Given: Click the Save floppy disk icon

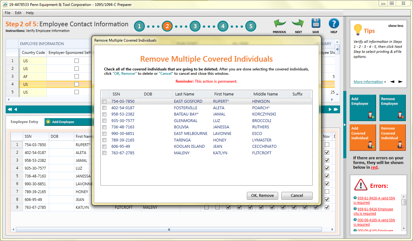Looking at the screenshot, I should tap(316, 24).
